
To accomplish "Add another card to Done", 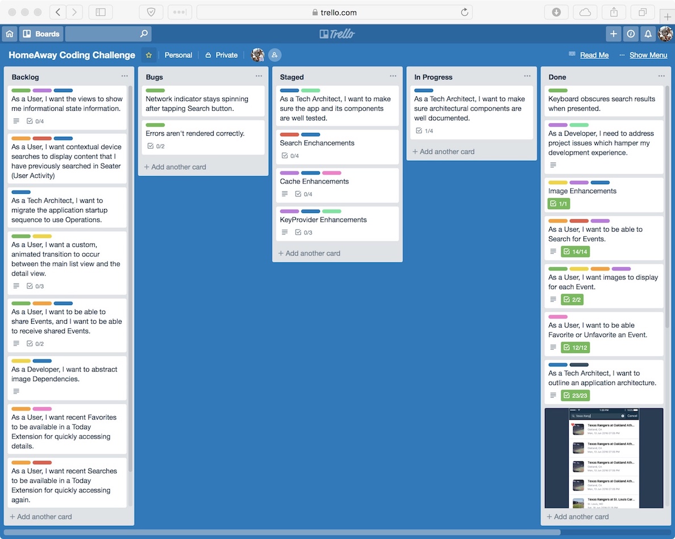I will 578,517.
